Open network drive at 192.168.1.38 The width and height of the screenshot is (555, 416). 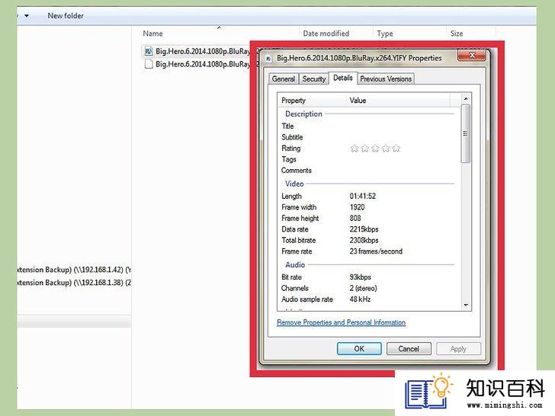(x=74, y=283)
